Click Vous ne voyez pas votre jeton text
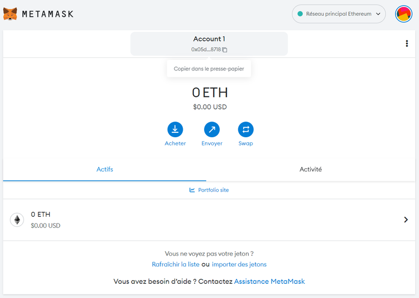The width and height of the screenshot is (419, 298). [x=209, y=253]
